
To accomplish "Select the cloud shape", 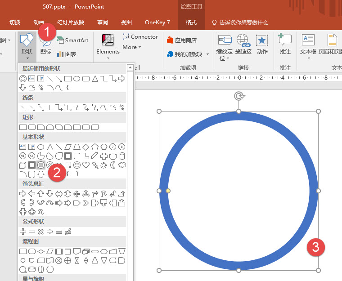I will point(122,165).
